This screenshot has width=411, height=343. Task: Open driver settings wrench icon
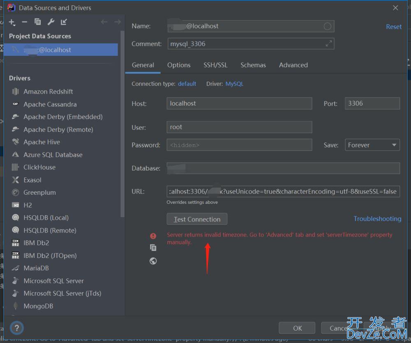[x=51, y=22]
